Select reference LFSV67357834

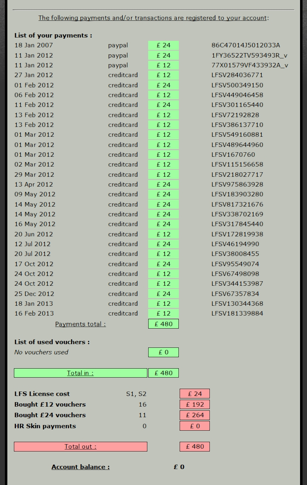235,294
